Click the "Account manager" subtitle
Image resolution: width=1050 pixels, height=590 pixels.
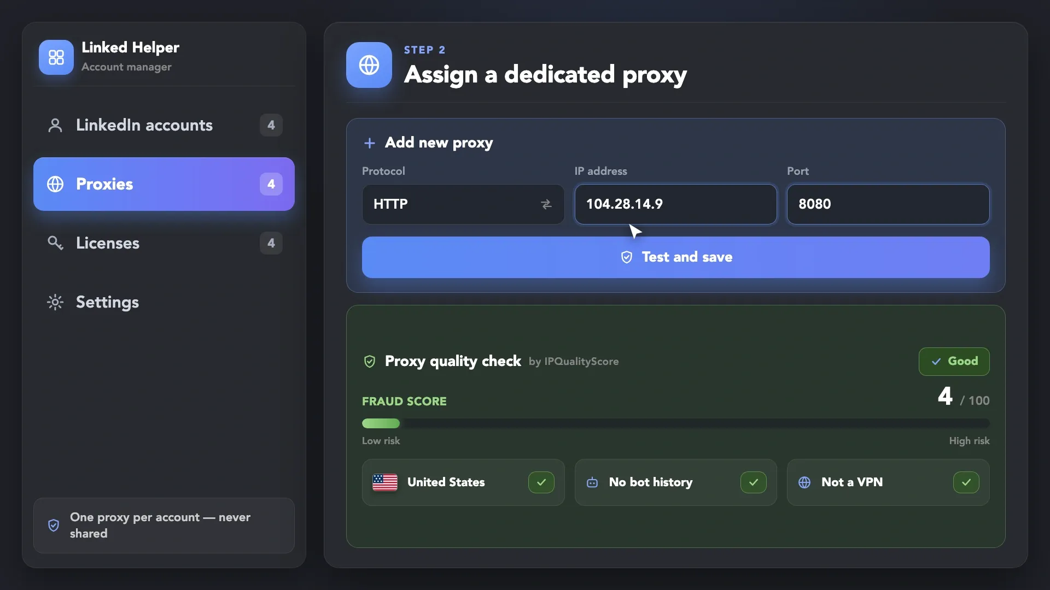coord(126,67)
